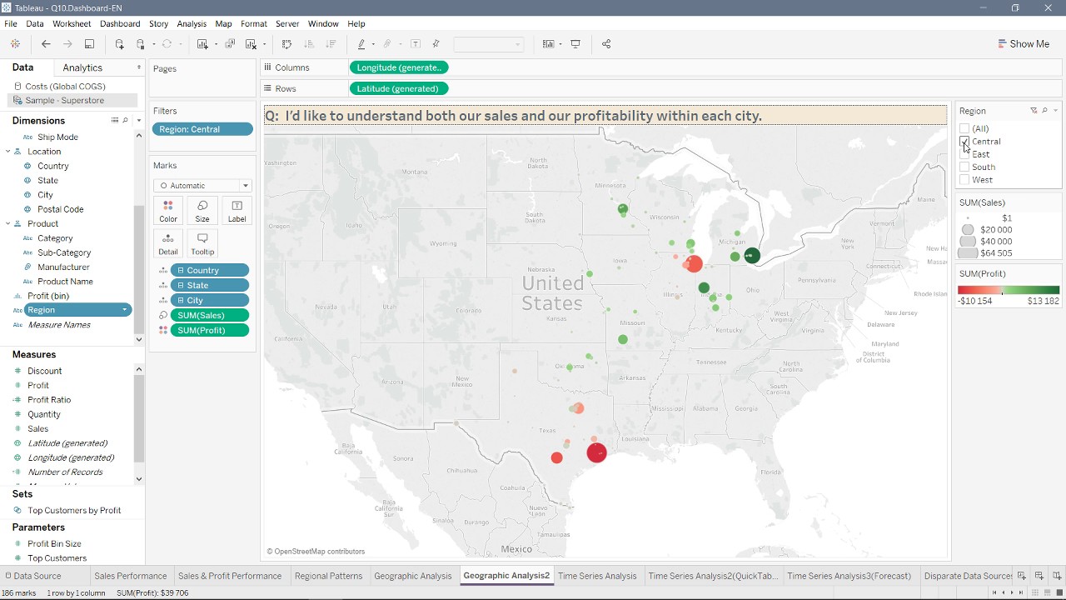
Task: Check the (All) region filter box
Action: point(964,128)
